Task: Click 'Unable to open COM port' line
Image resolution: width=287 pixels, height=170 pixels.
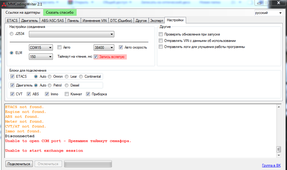Action: coord(68,141)
